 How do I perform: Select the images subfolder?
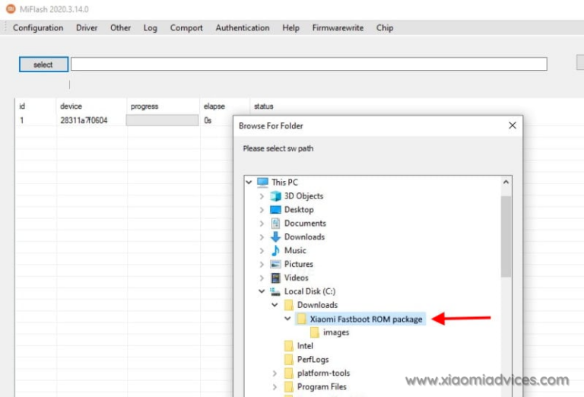pyautogui.click(x=335, y=333)
